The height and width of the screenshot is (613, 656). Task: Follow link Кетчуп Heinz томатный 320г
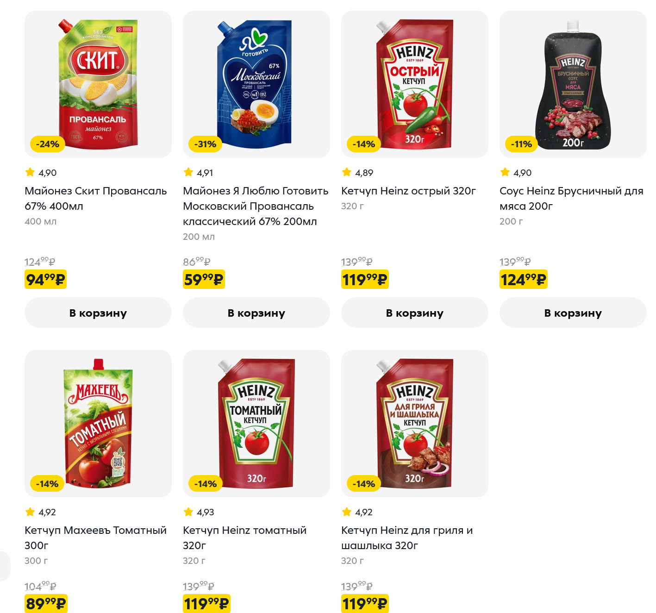[244, 538]
